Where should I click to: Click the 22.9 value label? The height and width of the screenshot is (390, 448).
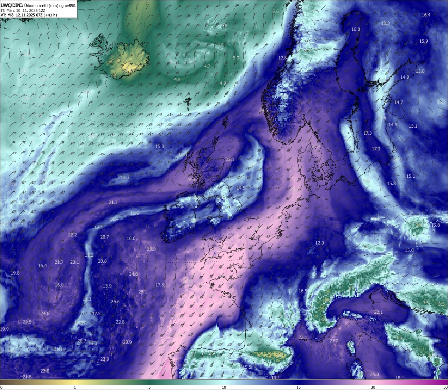coord(105,359)
